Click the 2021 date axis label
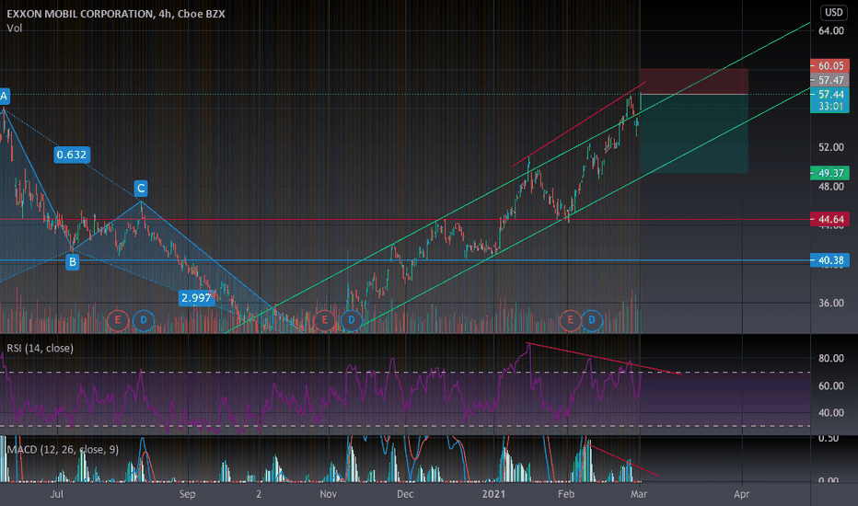Viewport: 858px width, 506px height. point(493,494)
